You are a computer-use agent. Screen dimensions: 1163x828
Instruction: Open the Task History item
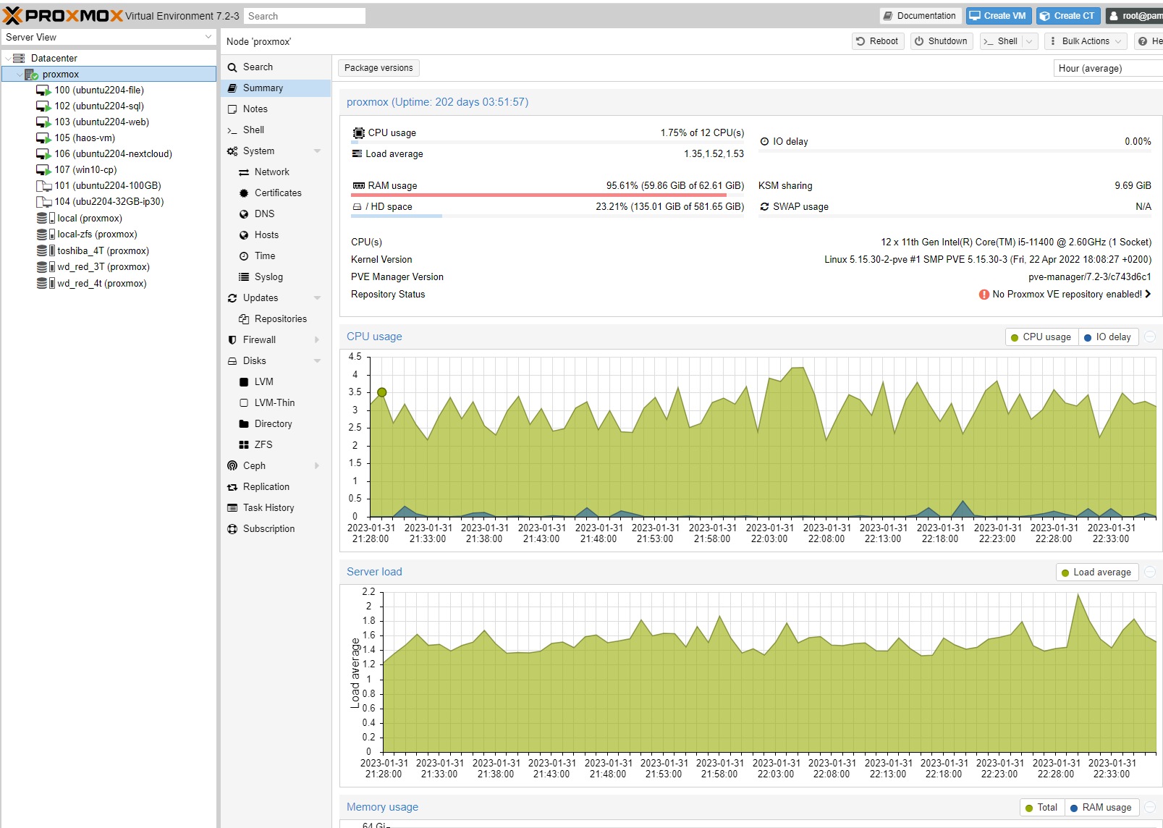276,508
